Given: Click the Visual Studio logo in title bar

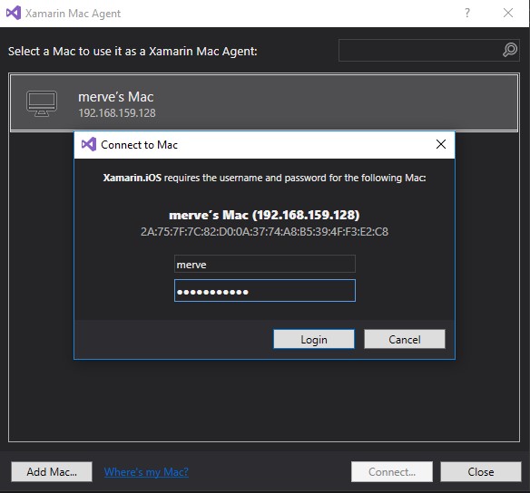Looking at the screenshot, I should [x=14, y=14].
